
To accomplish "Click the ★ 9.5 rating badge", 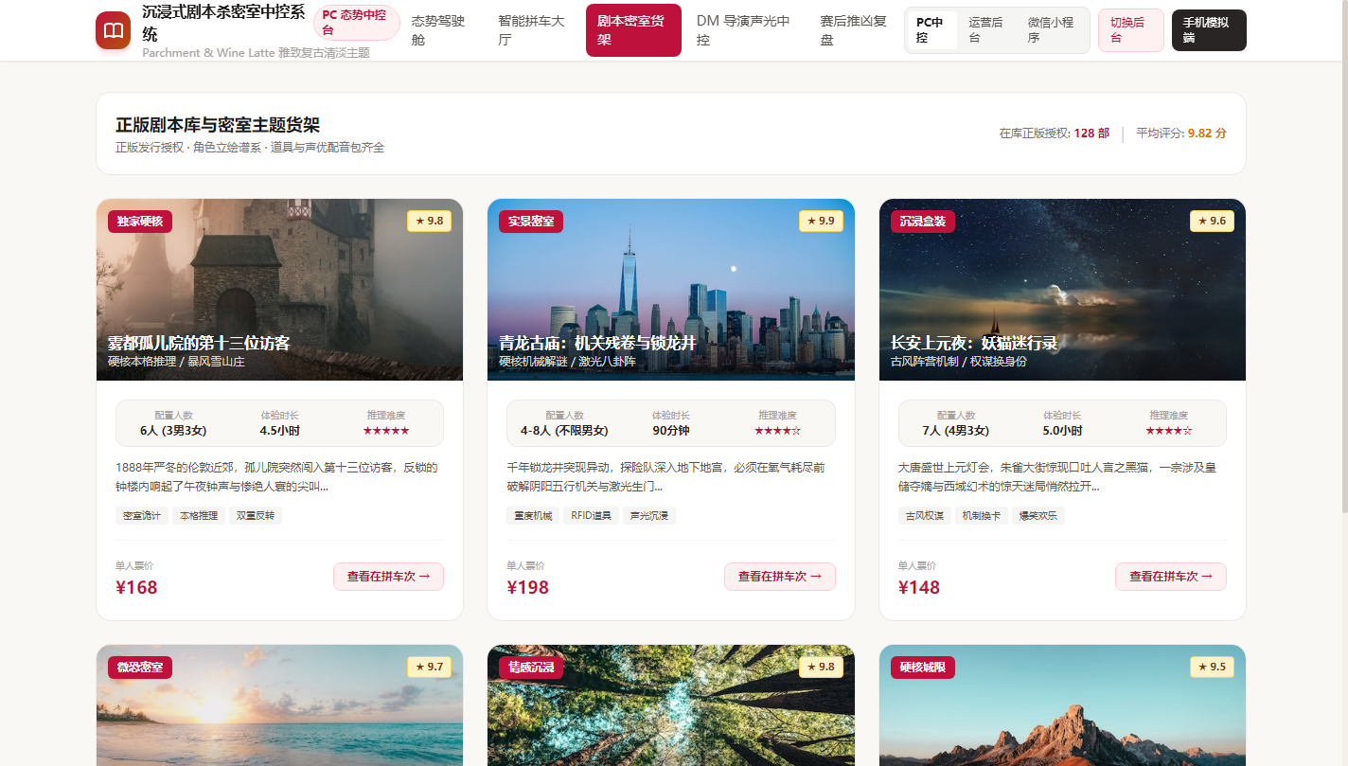I will tap(1212, 667).
